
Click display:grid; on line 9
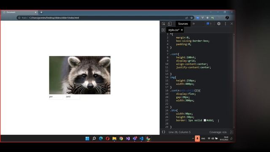186,61
